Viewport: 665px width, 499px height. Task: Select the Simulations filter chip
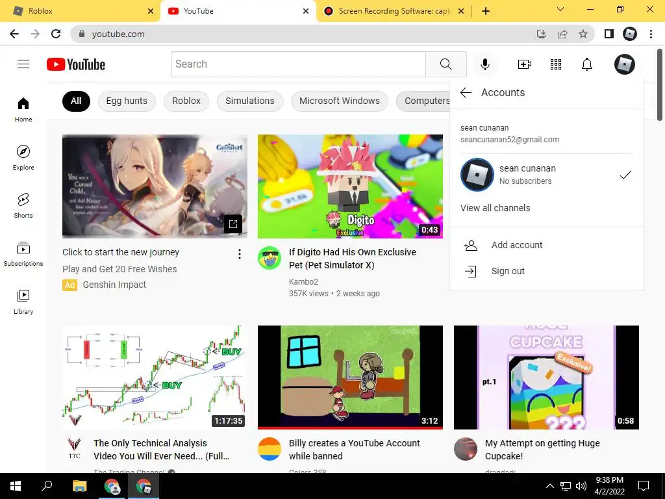pyautogui.click(x=250, y=101)
